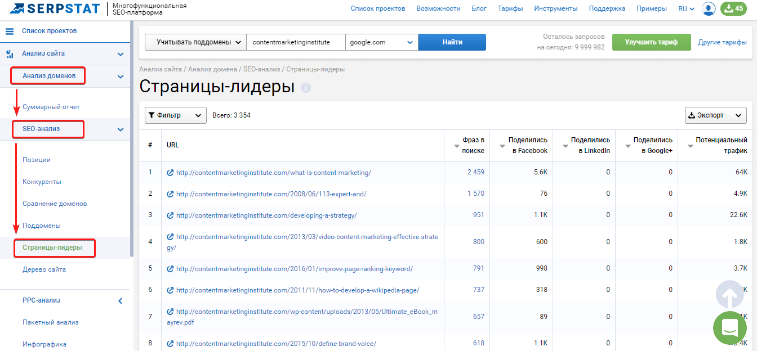Open external link icon for 113-expert-and row
Image resolution: width=757 pixels, height=351 pixels.
click(170, 194)
